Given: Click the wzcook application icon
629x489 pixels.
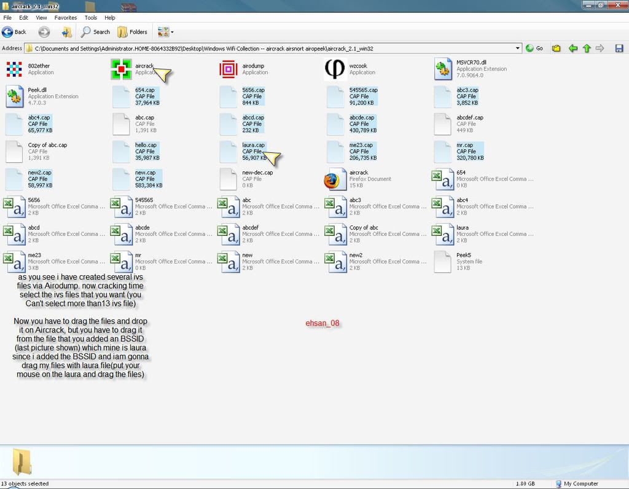Looking at the screenshot, I should [x=335, y=69].
